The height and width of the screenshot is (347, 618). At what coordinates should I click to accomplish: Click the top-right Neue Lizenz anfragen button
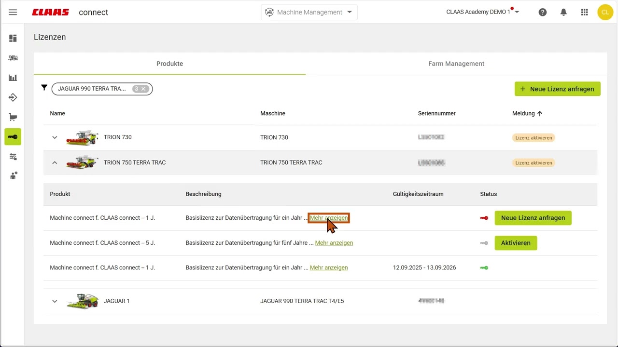(558, 89)
